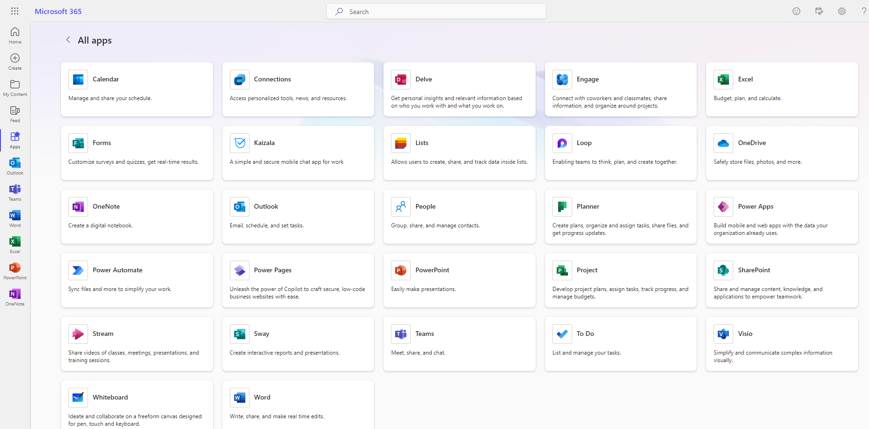Screen dimensions: 869x429
Task: Click the 'Power Automate' card title
Action: click(x=118, y=270)
